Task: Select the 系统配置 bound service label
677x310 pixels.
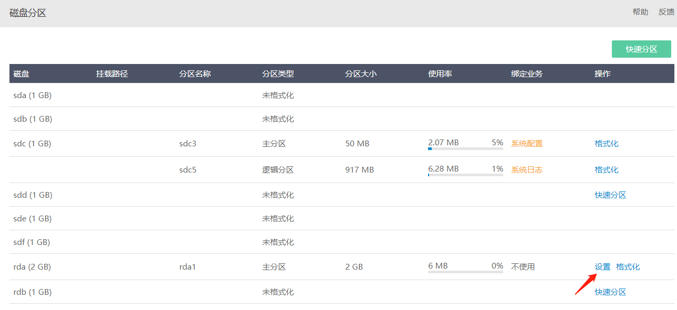Action: pos(527,143)
